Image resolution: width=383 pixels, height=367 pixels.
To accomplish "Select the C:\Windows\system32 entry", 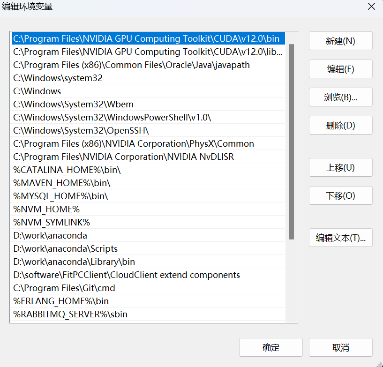I will point(149,78).
